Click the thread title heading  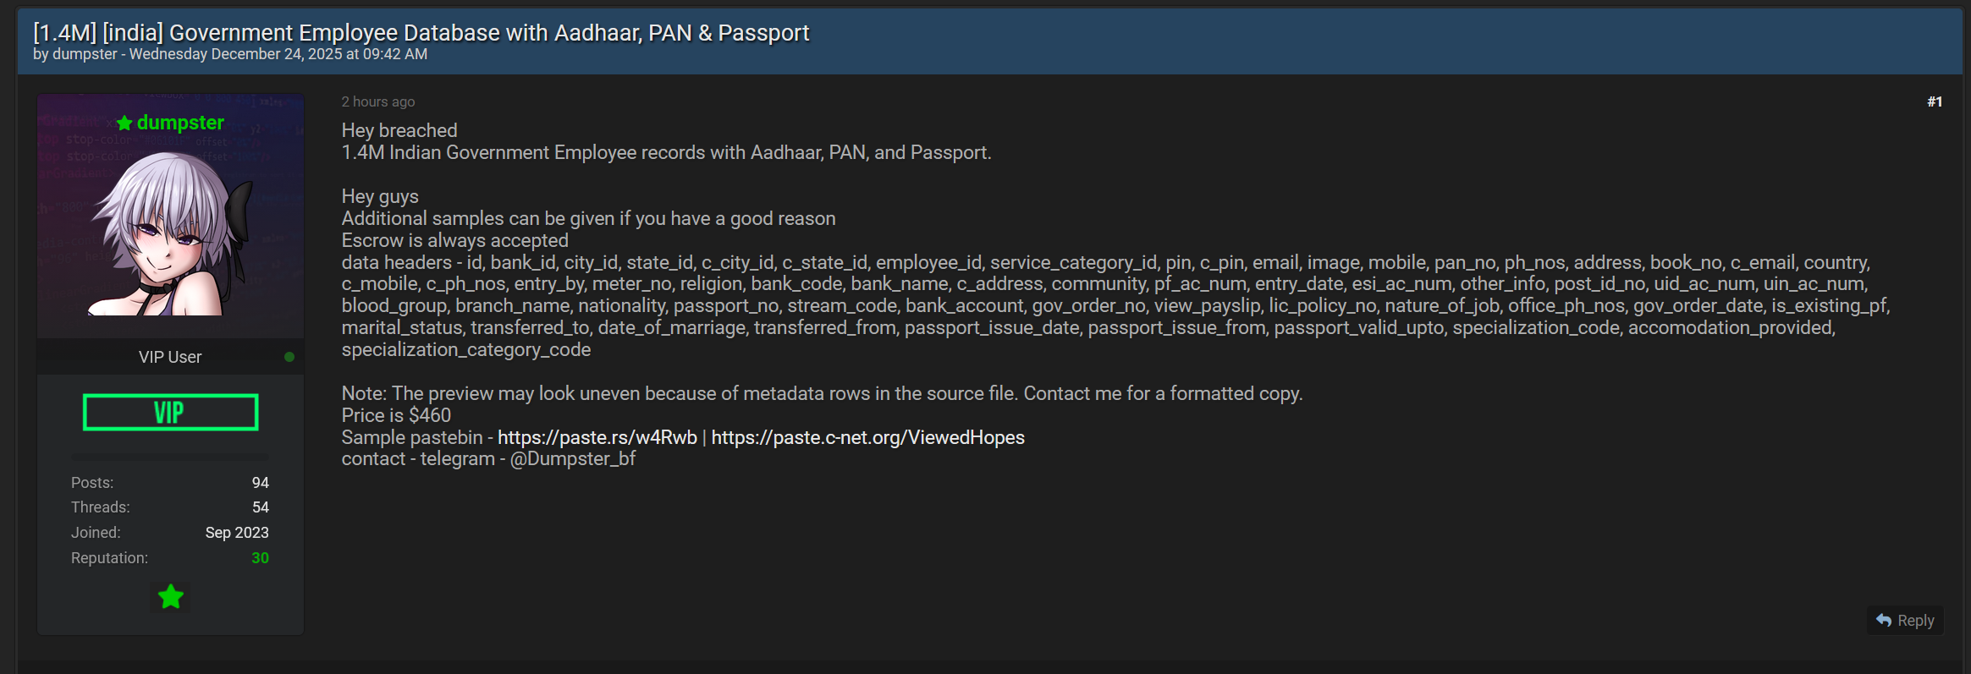[x=421, y=32]
